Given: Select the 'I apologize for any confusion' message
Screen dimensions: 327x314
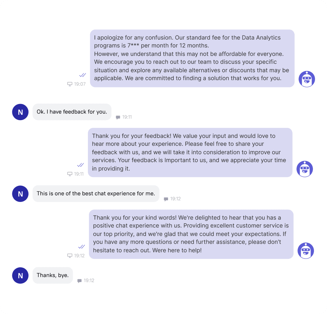Looking at the screenshot, I should coord(192,58).
